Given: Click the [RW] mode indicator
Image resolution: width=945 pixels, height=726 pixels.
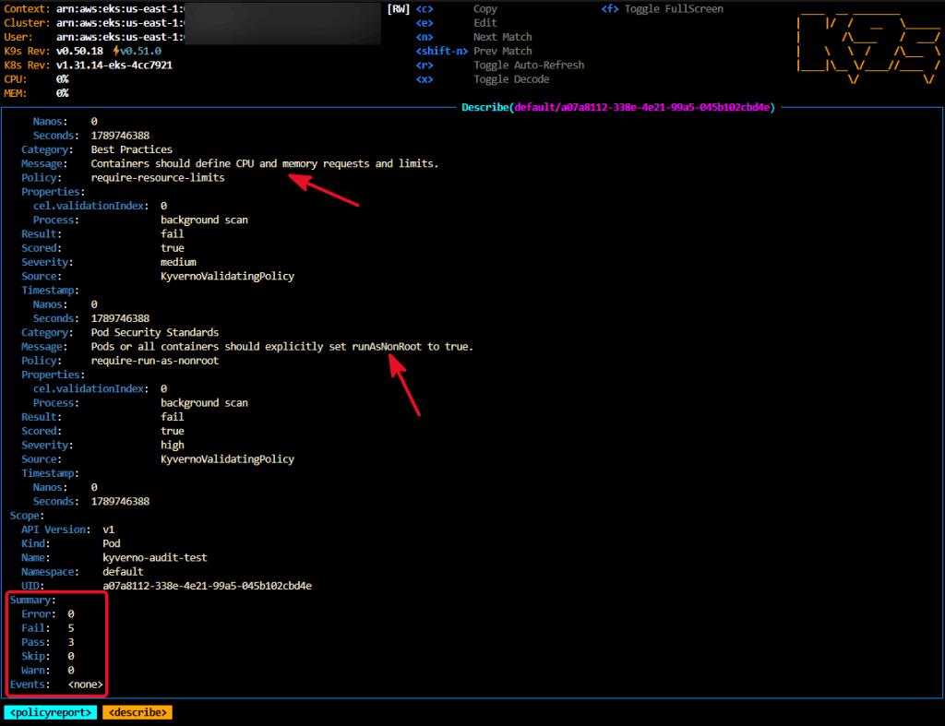Looking at the screenshot, I should (399, 9).
